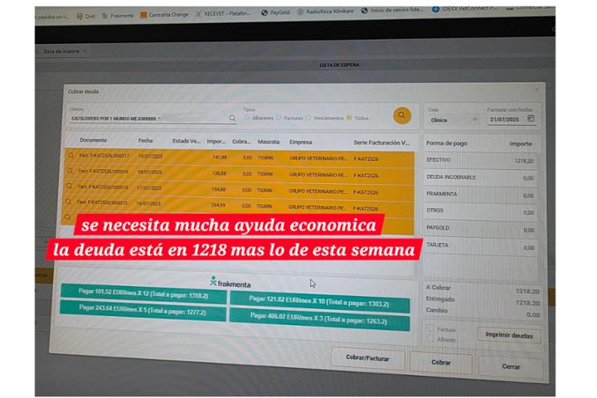597x398 pixels.
Task: Click the Cobrar/Facturar button
Action: [367, 358]
